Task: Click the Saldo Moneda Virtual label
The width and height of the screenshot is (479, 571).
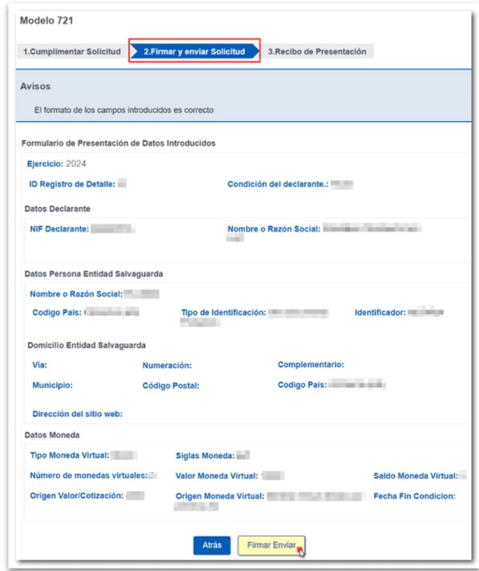Action: 416,476
